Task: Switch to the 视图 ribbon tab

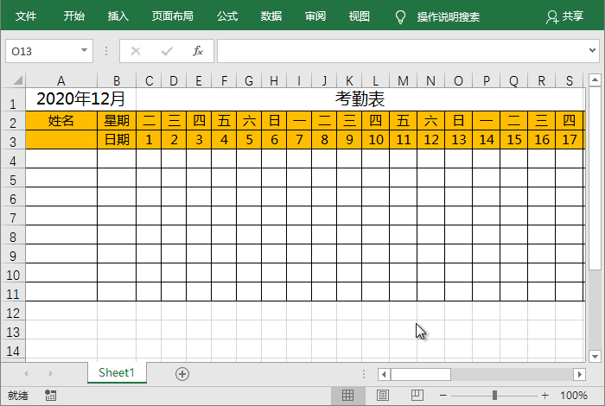Action: (360, 16)
